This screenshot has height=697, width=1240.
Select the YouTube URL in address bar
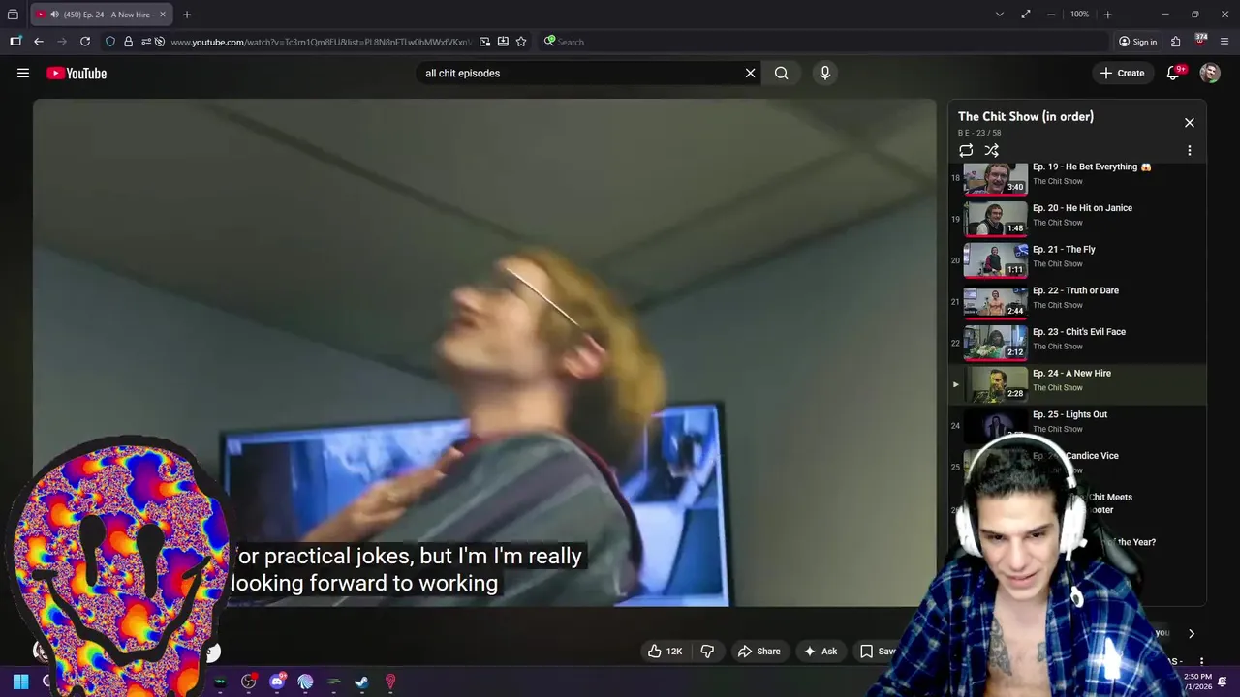click(x=321, y=42)
